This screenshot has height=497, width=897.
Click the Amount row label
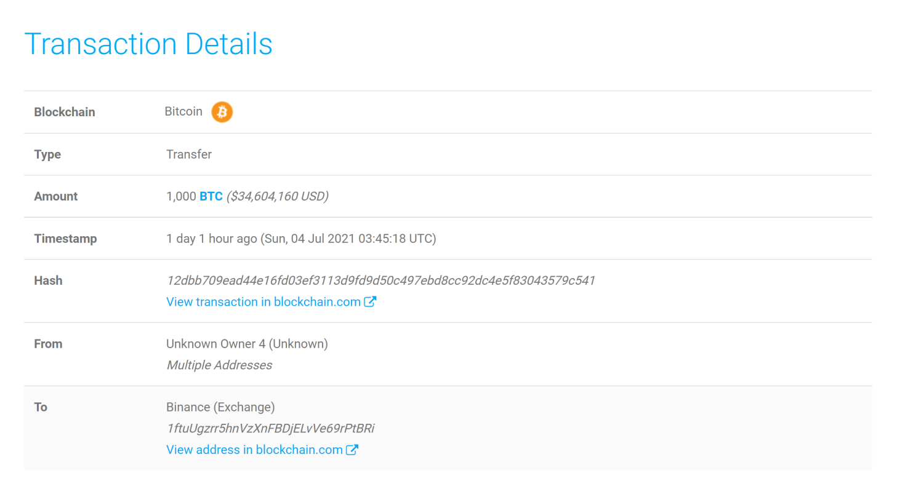click(56, 197)
